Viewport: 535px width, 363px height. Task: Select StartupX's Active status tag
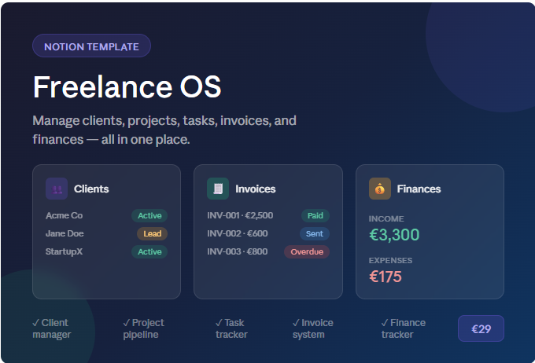click(149, 251)
